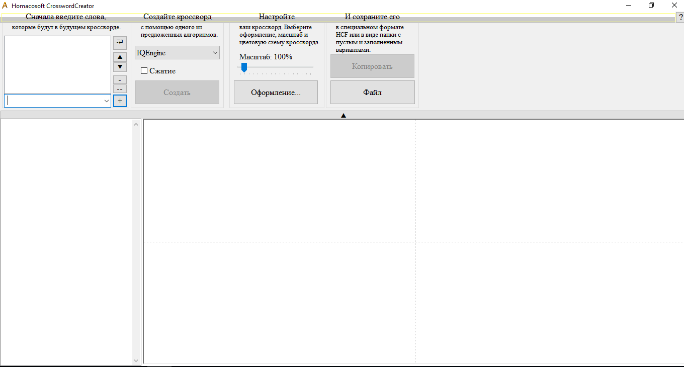Enable the Сжатие checkbox

coord(144,71)
